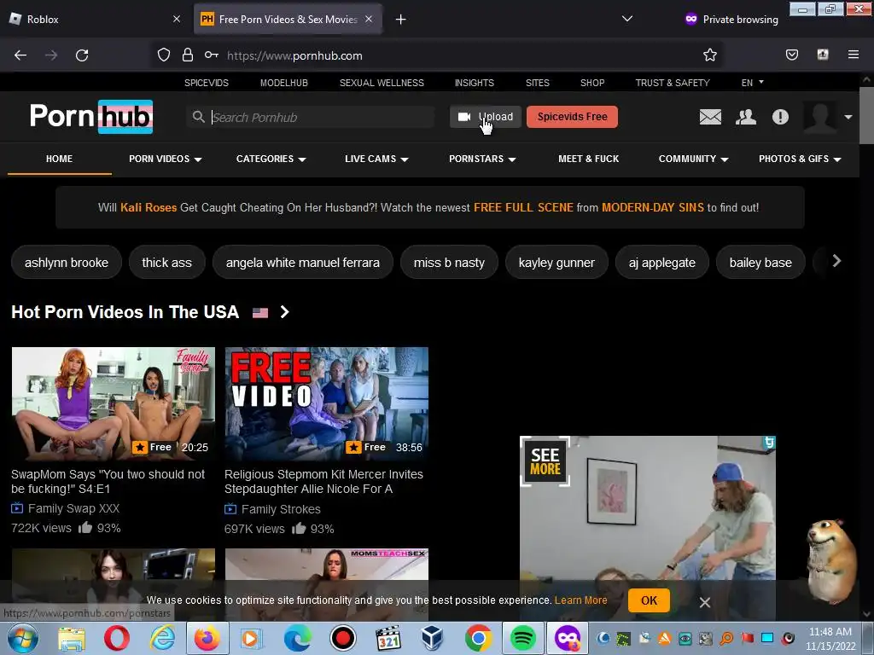The width and height of the screenshot is (874, 655).
Task: Click the browser forward arrow
Action: click(x=51, y=55)
